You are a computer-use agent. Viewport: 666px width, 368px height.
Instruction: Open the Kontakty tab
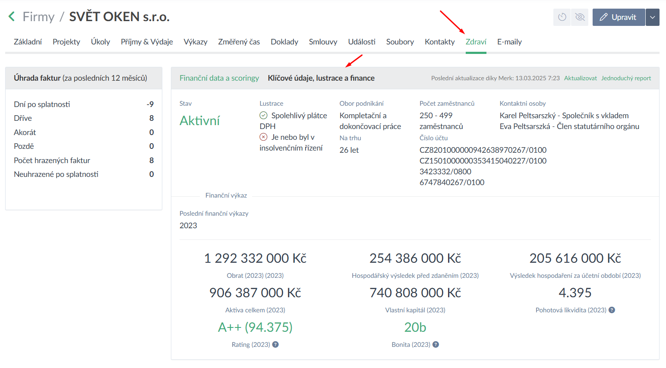pyautogui.click(x=439, y=42)
